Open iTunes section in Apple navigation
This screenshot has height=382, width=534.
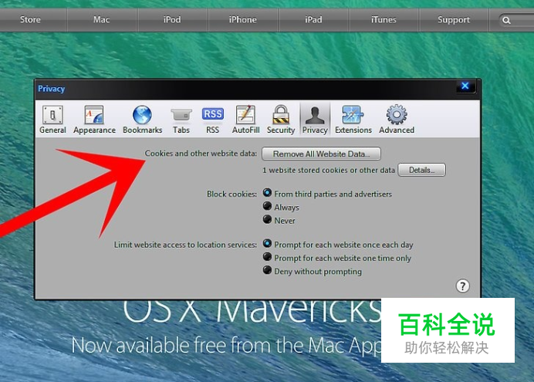coord(384,20)
